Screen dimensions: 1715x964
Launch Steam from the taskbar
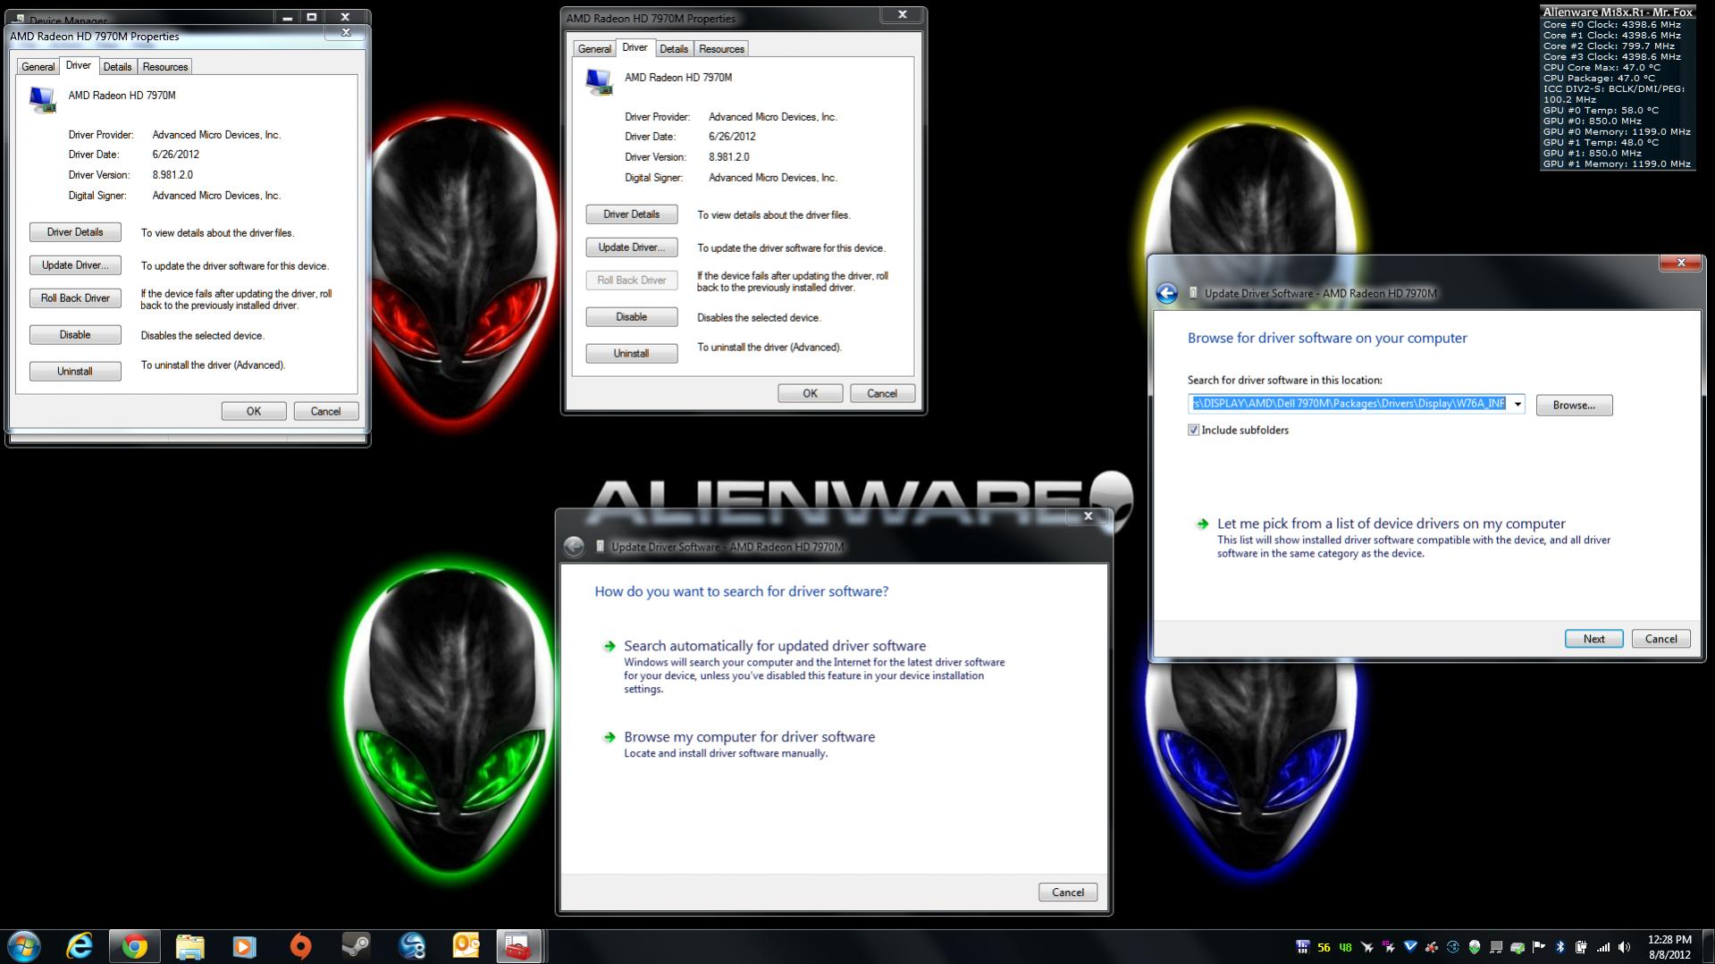point(356,946)
